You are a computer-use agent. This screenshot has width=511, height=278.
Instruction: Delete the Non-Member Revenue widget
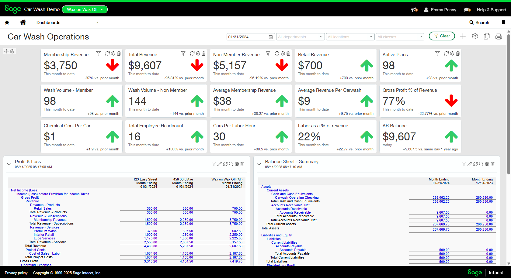pyautogui.click(x=288, y=53)
